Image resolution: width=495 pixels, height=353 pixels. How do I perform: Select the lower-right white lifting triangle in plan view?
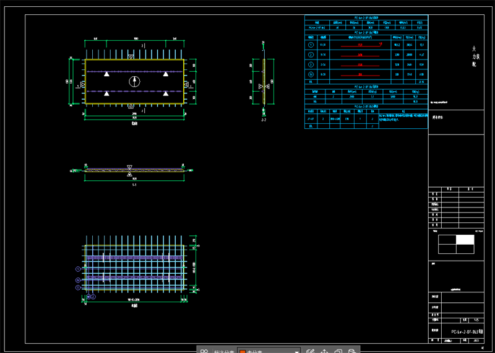[x=166, y=94]
